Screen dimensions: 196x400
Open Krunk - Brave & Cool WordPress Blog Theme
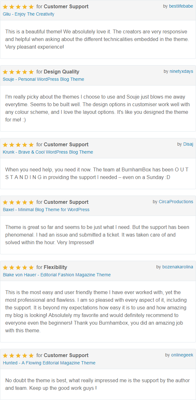click(48, 152)
